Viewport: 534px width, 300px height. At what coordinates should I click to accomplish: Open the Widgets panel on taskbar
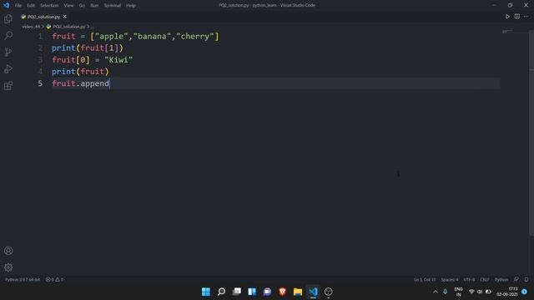252,292
